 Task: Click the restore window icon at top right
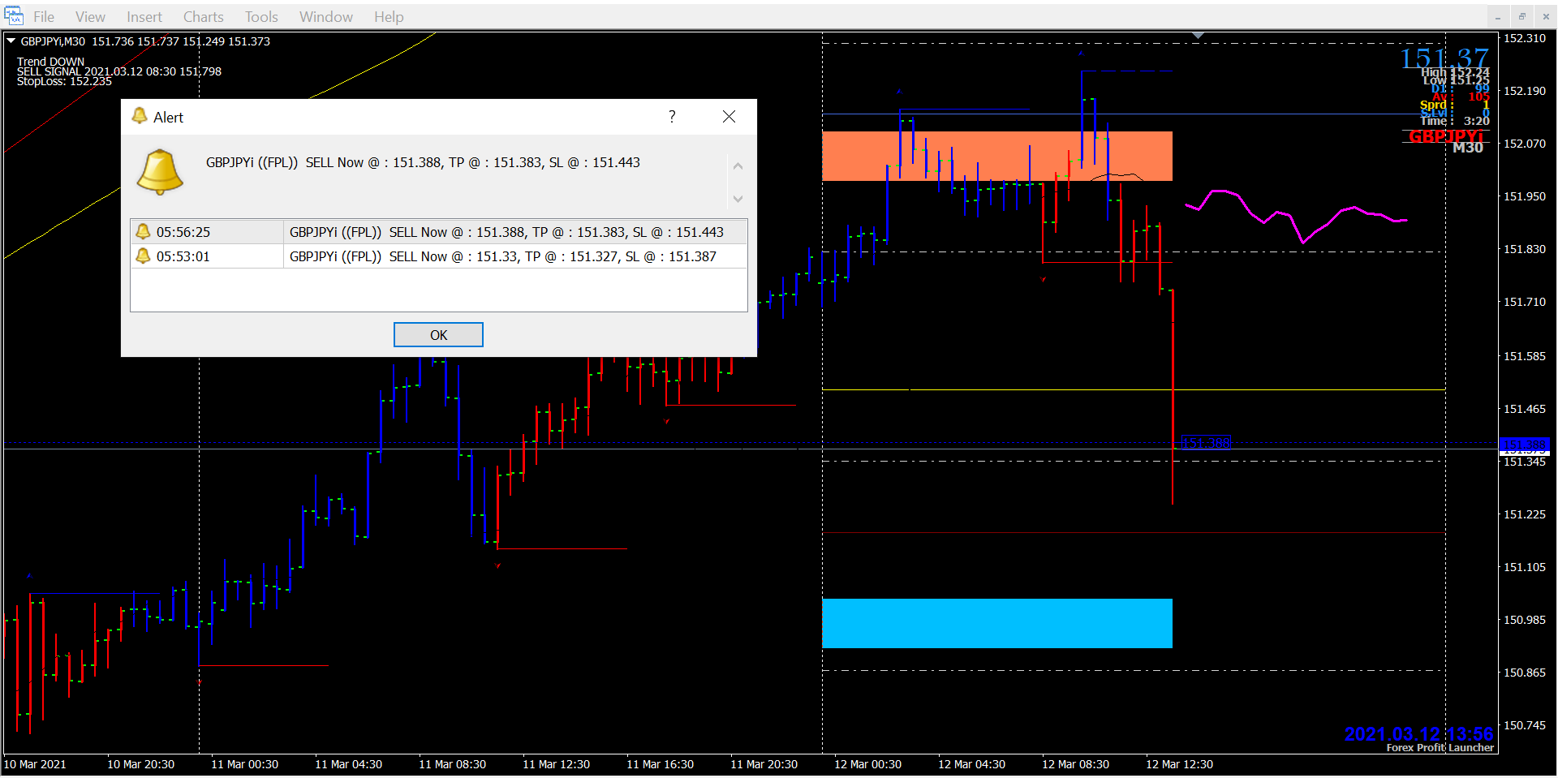click(1521, 16)
